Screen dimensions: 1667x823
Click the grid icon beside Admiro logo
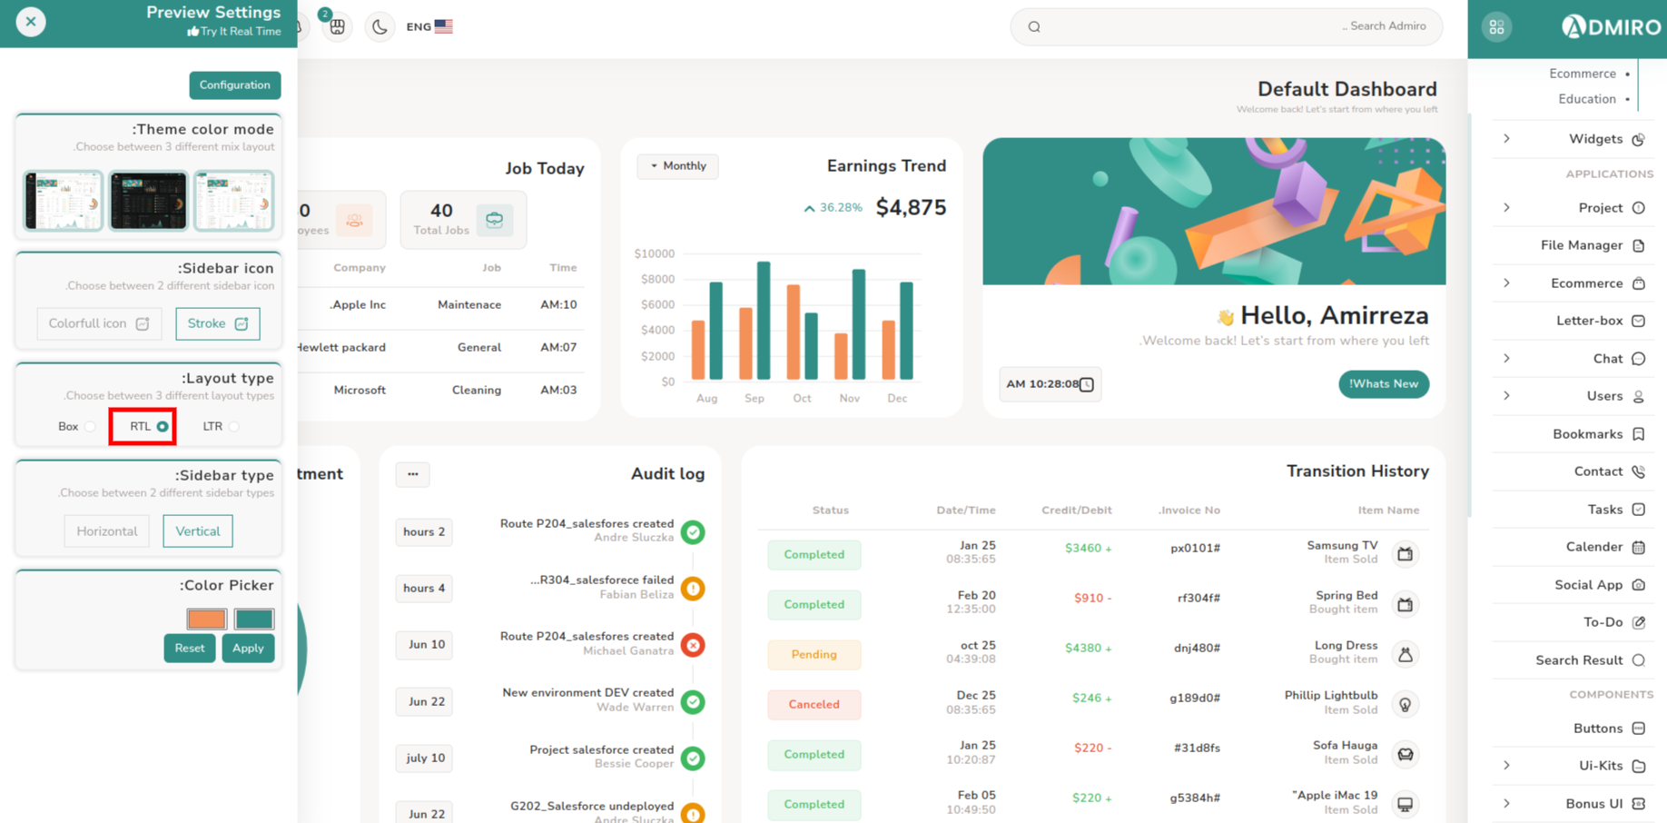tap(1496, 27)
